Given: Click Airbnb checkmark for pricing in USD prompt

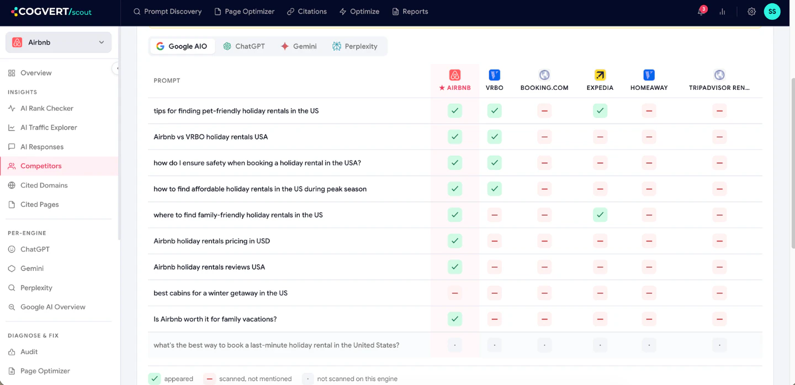Looking at the screenshot, I should pos(455,241).
